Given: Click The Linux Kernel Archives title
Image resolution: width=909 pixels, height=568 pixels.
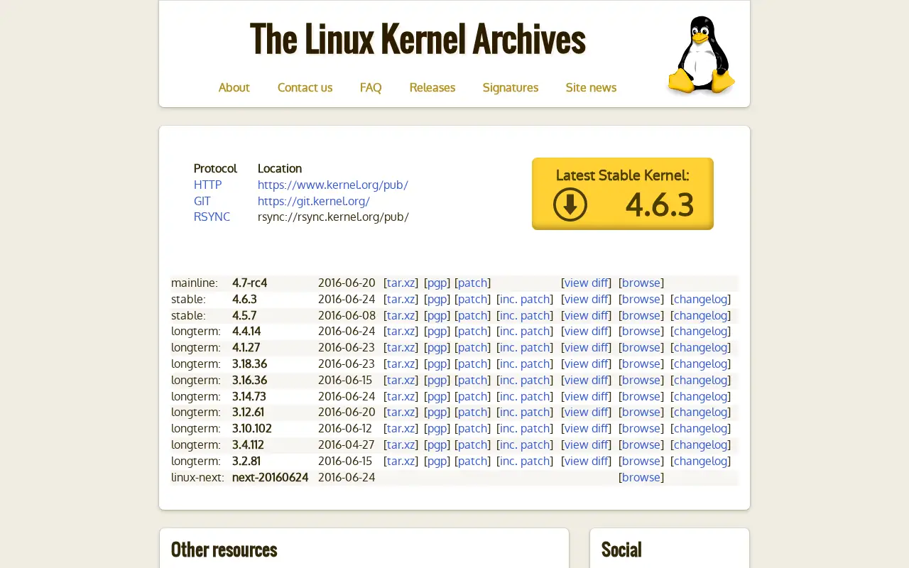Looking at the screenshot, I should pos(418,39).
